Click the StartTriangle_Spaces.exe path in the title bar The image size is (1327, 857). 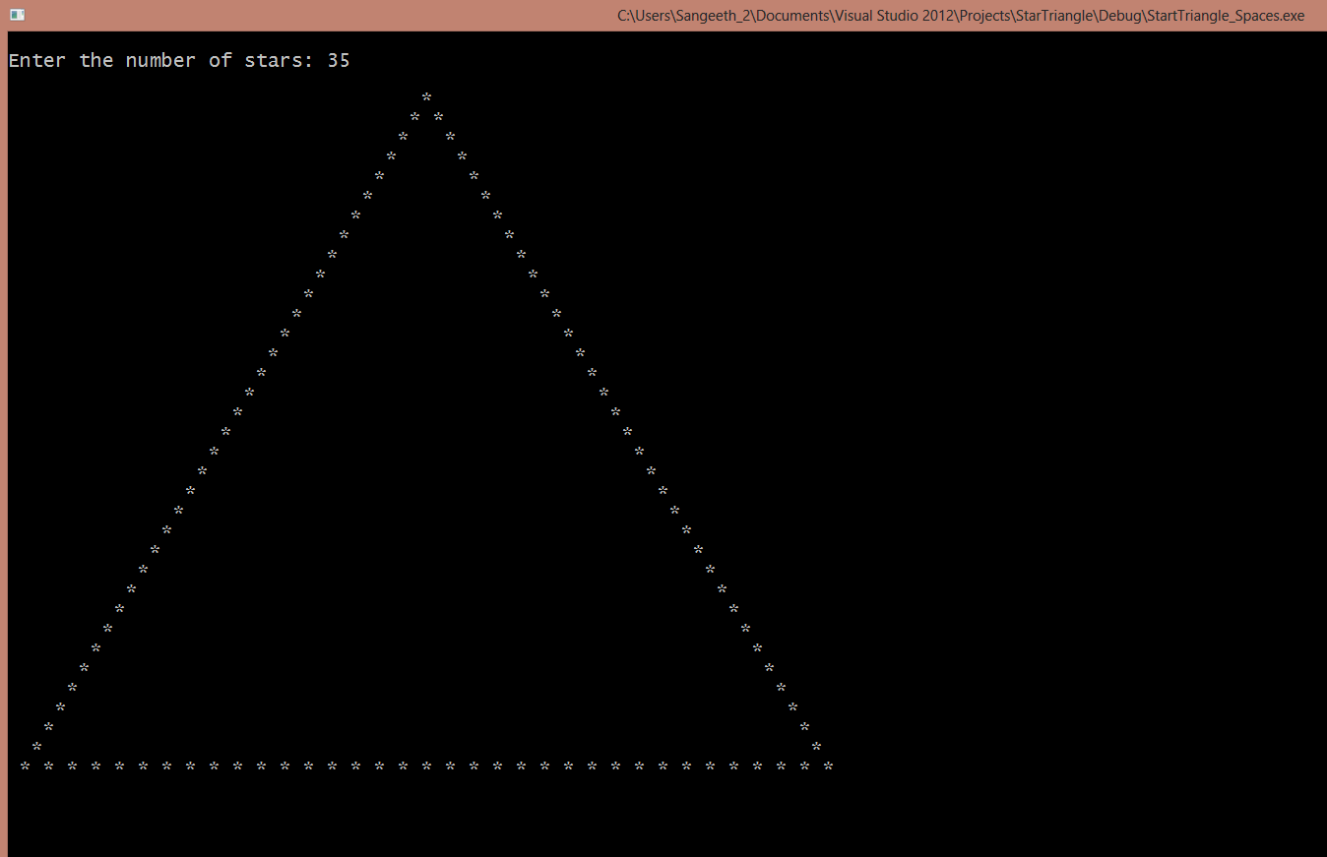pyautogui.click(x=1225, y=15)
